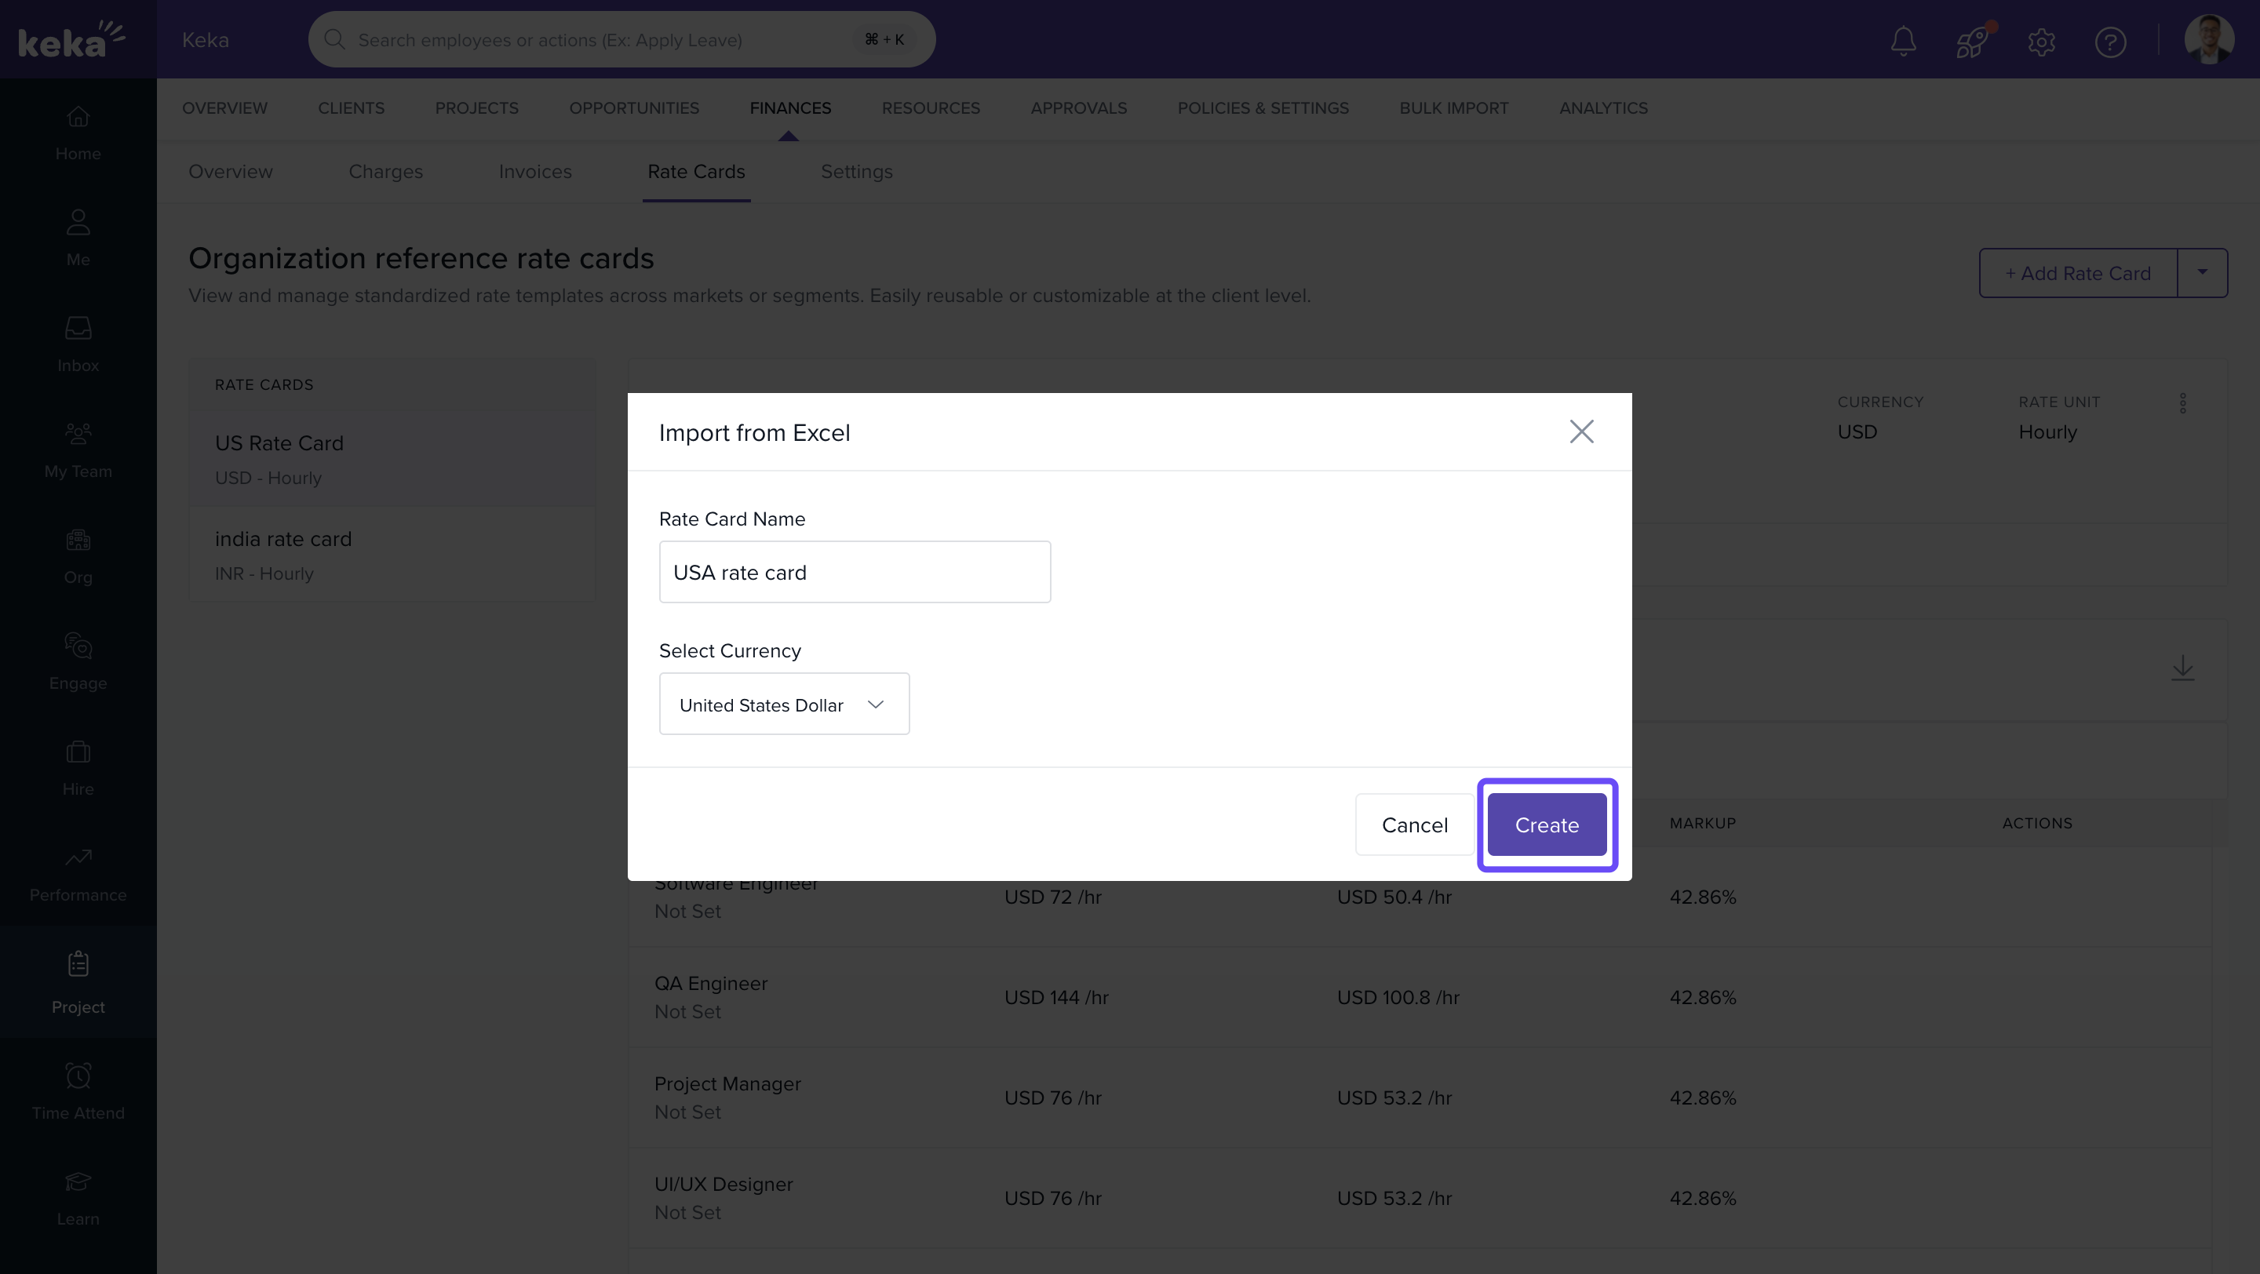Click the Rate Card Name field
This screenshot has width=2260, height=1274.
point(854,572)
